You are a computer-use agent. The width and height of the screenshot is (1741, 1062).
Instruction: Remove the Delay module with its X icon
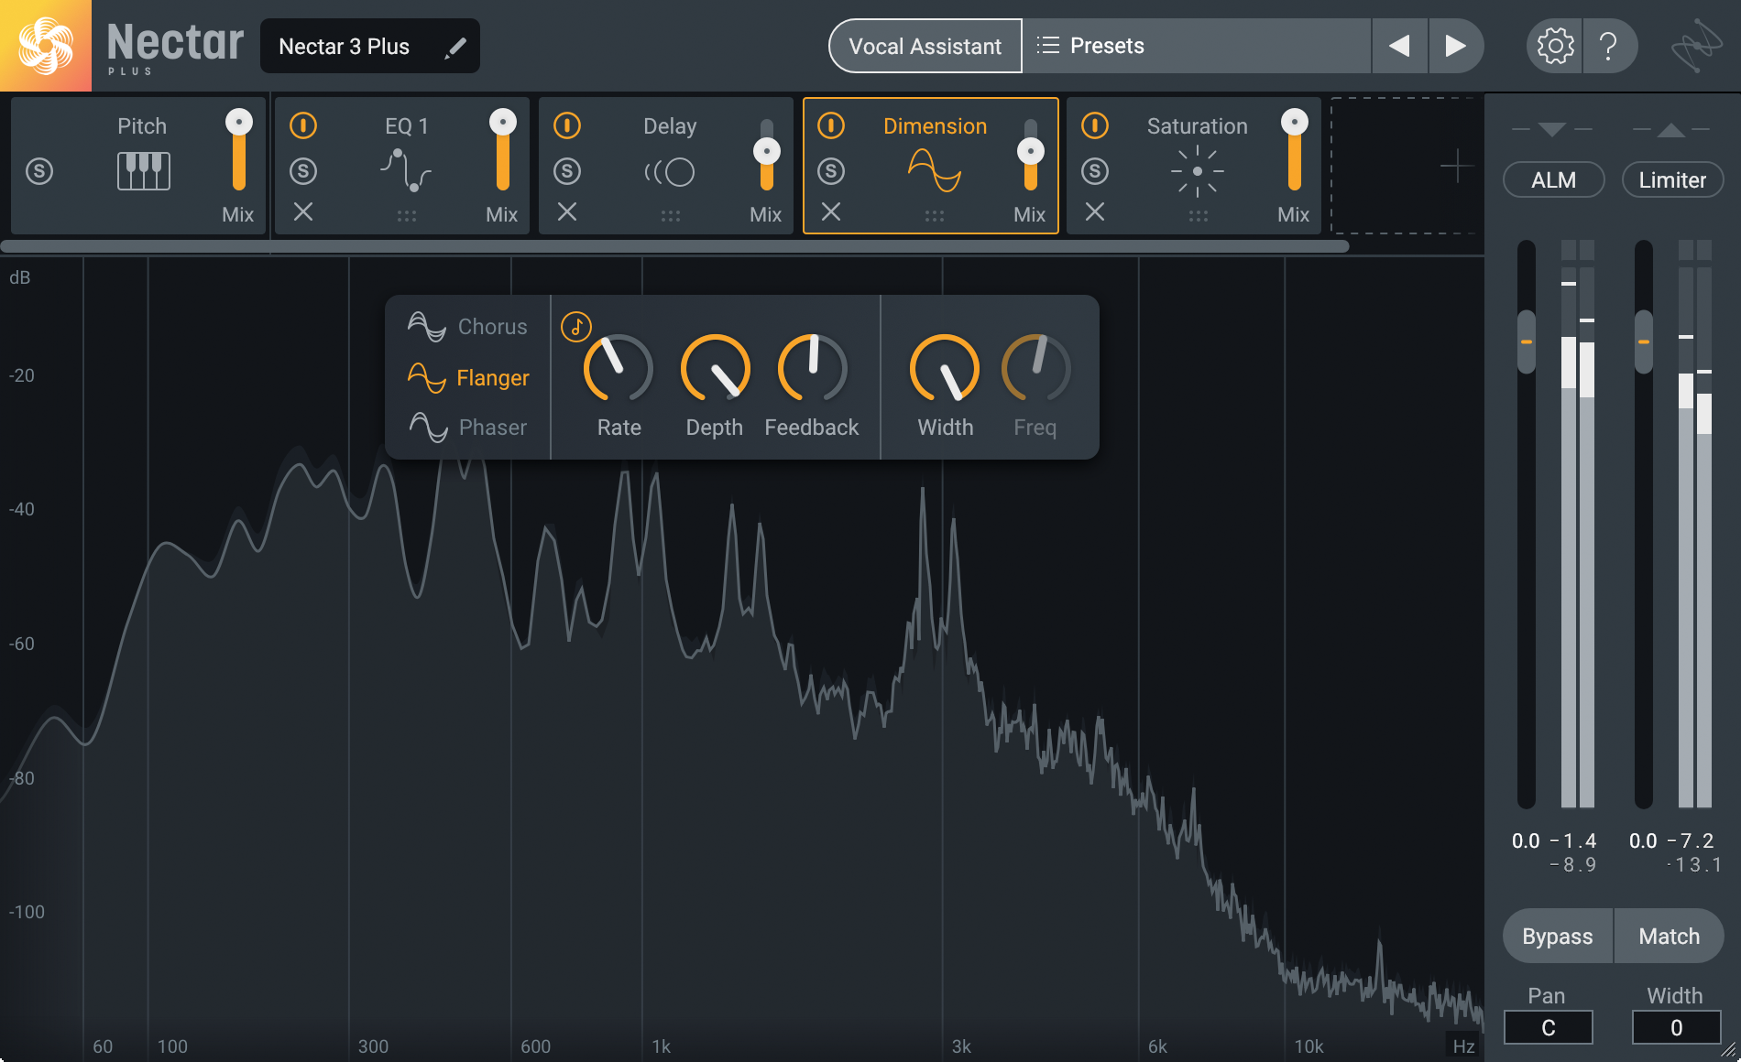click(x=567, y=212)
